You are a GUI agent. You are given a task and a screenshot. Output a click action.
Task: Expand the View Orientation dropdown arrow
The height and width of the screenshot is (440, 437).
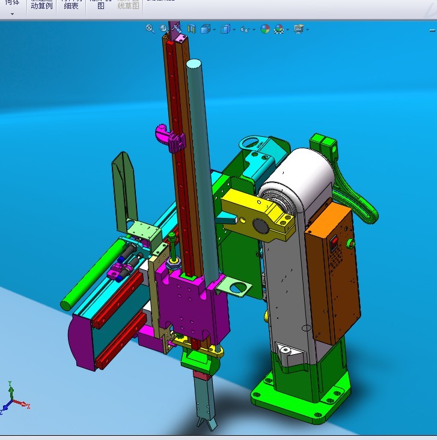[x=214, y=29]
